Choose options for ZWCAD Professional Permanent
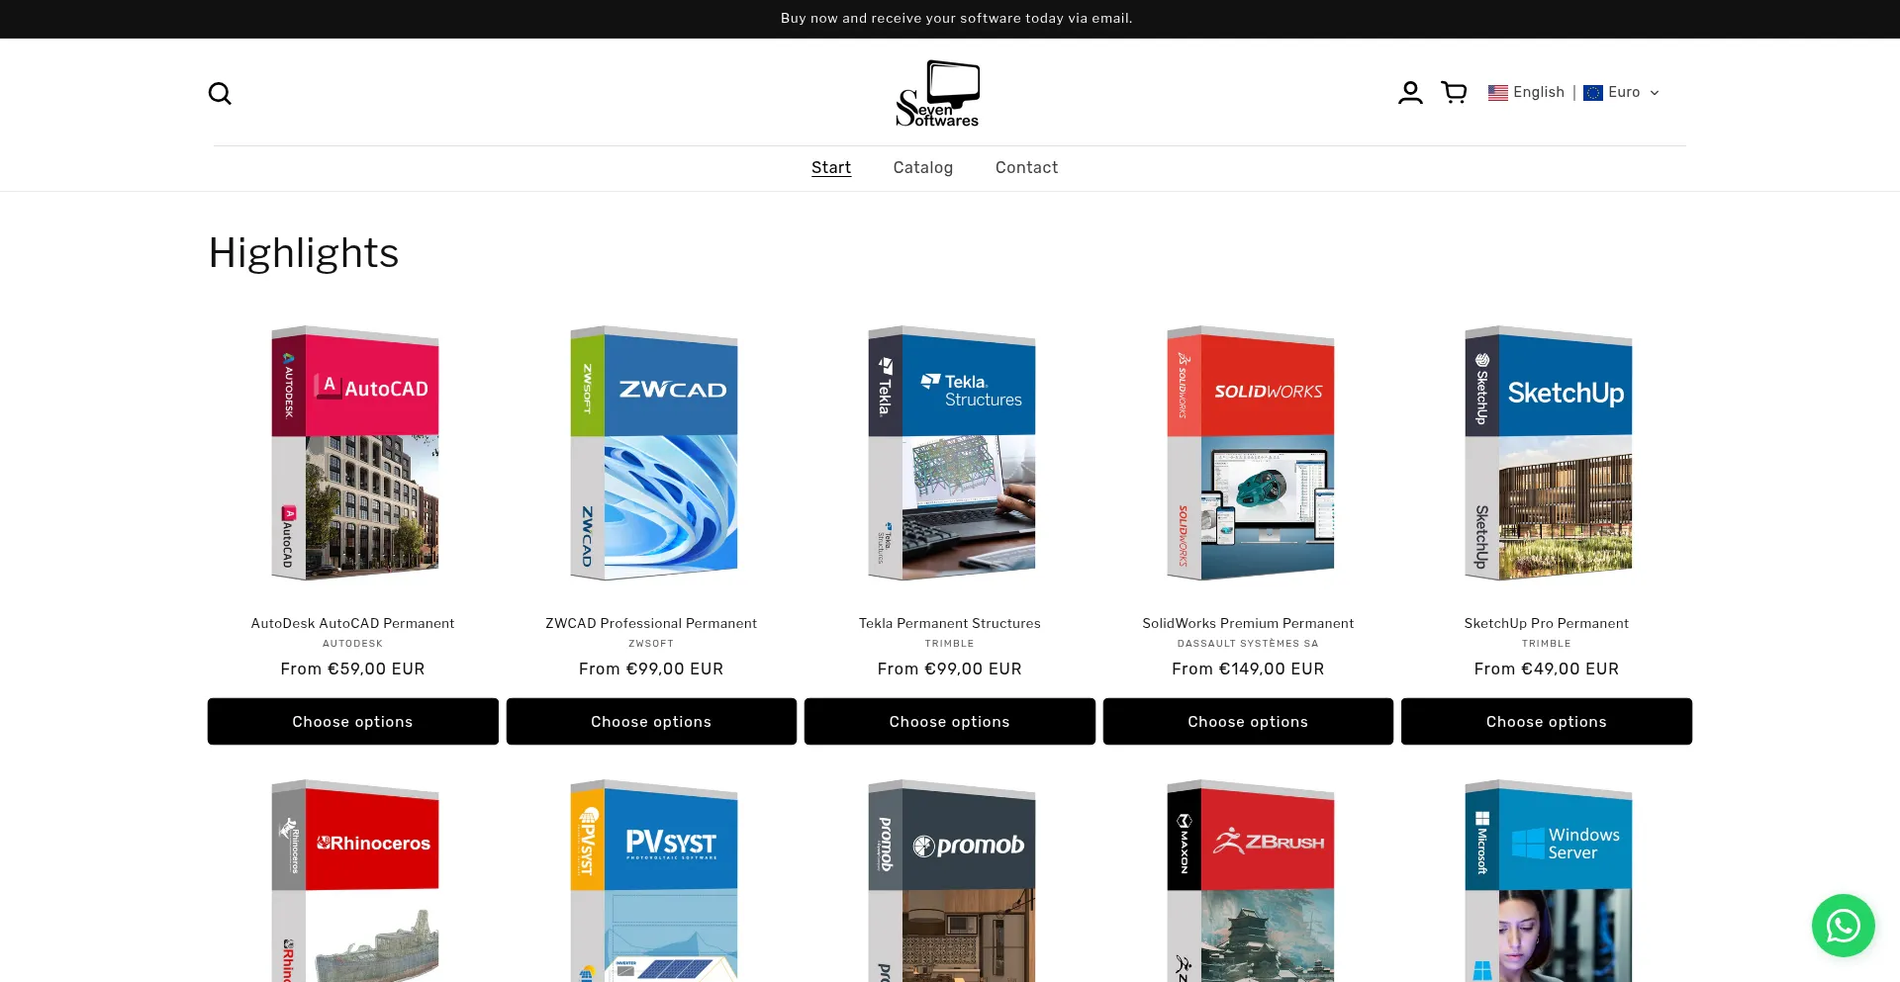 tap(651, 722)
